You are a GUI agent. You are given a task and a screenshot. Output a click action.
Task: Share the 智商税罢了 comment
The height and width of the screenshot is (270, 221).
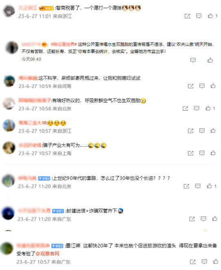click(x=187, y=16)
